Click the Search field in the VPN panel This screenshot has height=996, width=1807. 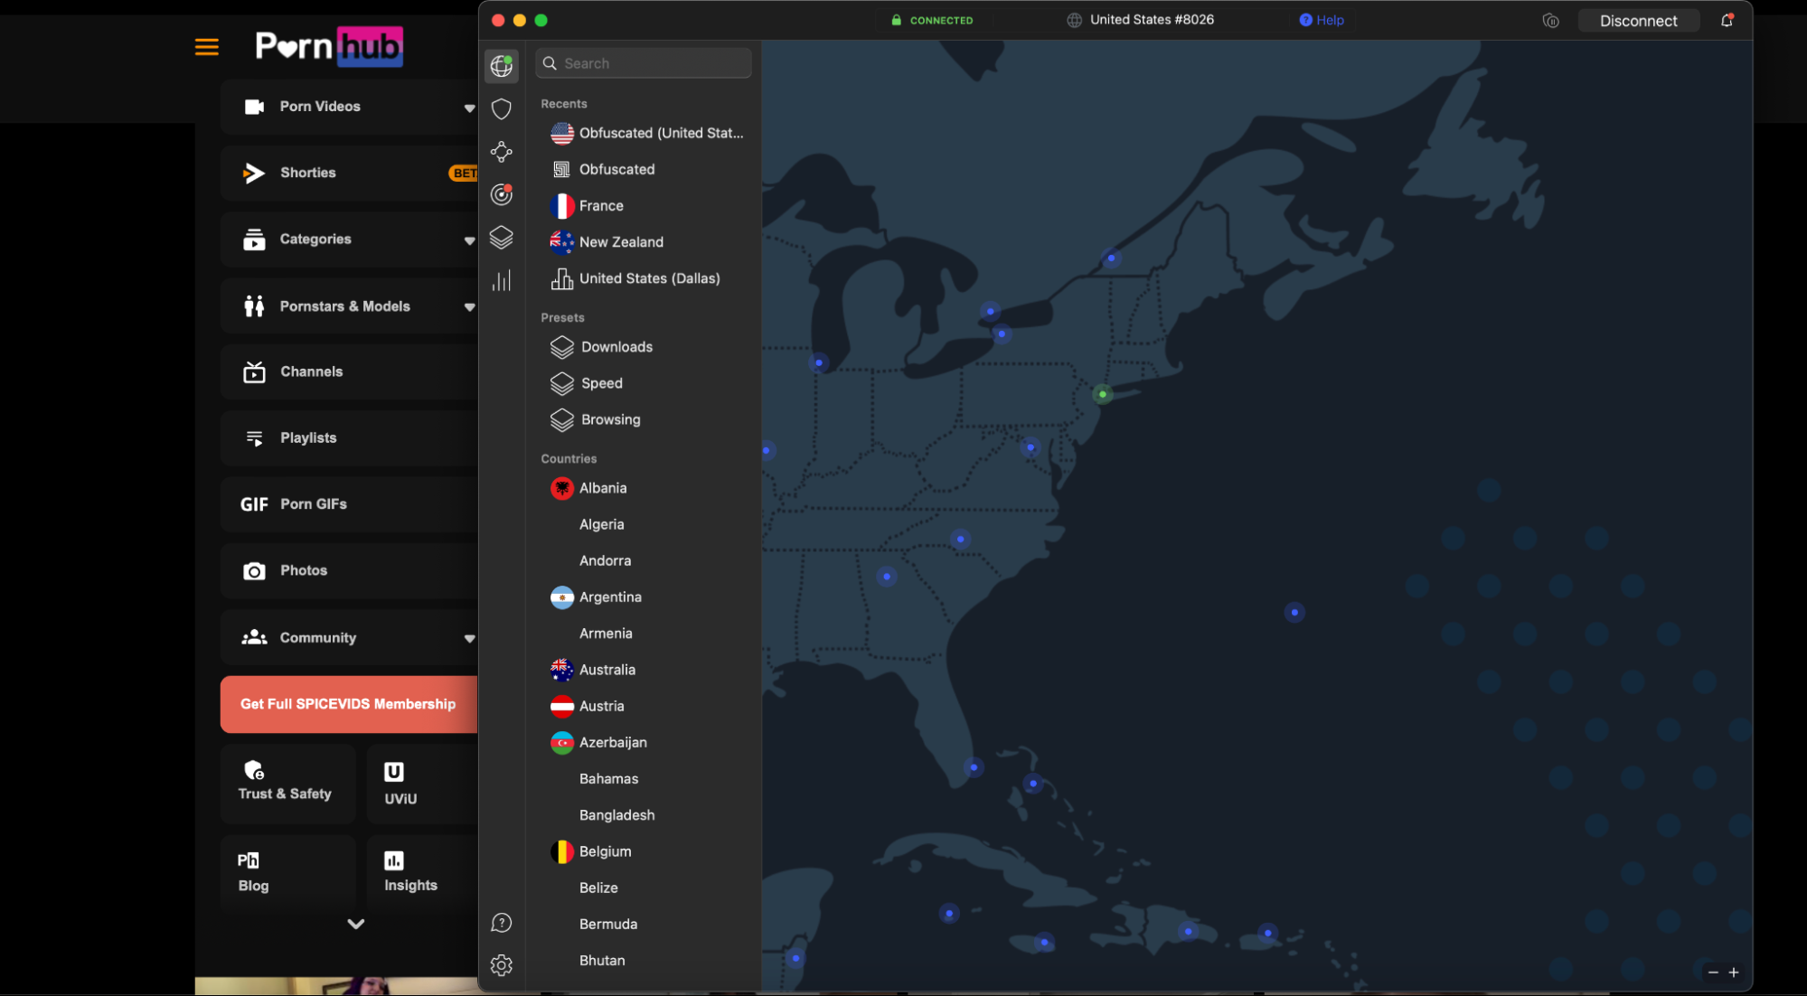[x=644, y=63]
